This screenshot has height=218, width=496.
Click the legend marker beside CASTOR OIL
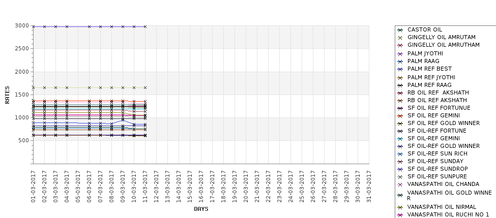pyautogui.click(x=400, y=30)
